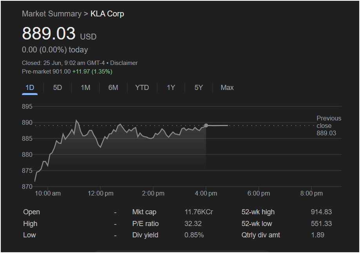
Task: Click the +11.97 (1.35%) pre-market gain
Action: [x=92, y=72]
